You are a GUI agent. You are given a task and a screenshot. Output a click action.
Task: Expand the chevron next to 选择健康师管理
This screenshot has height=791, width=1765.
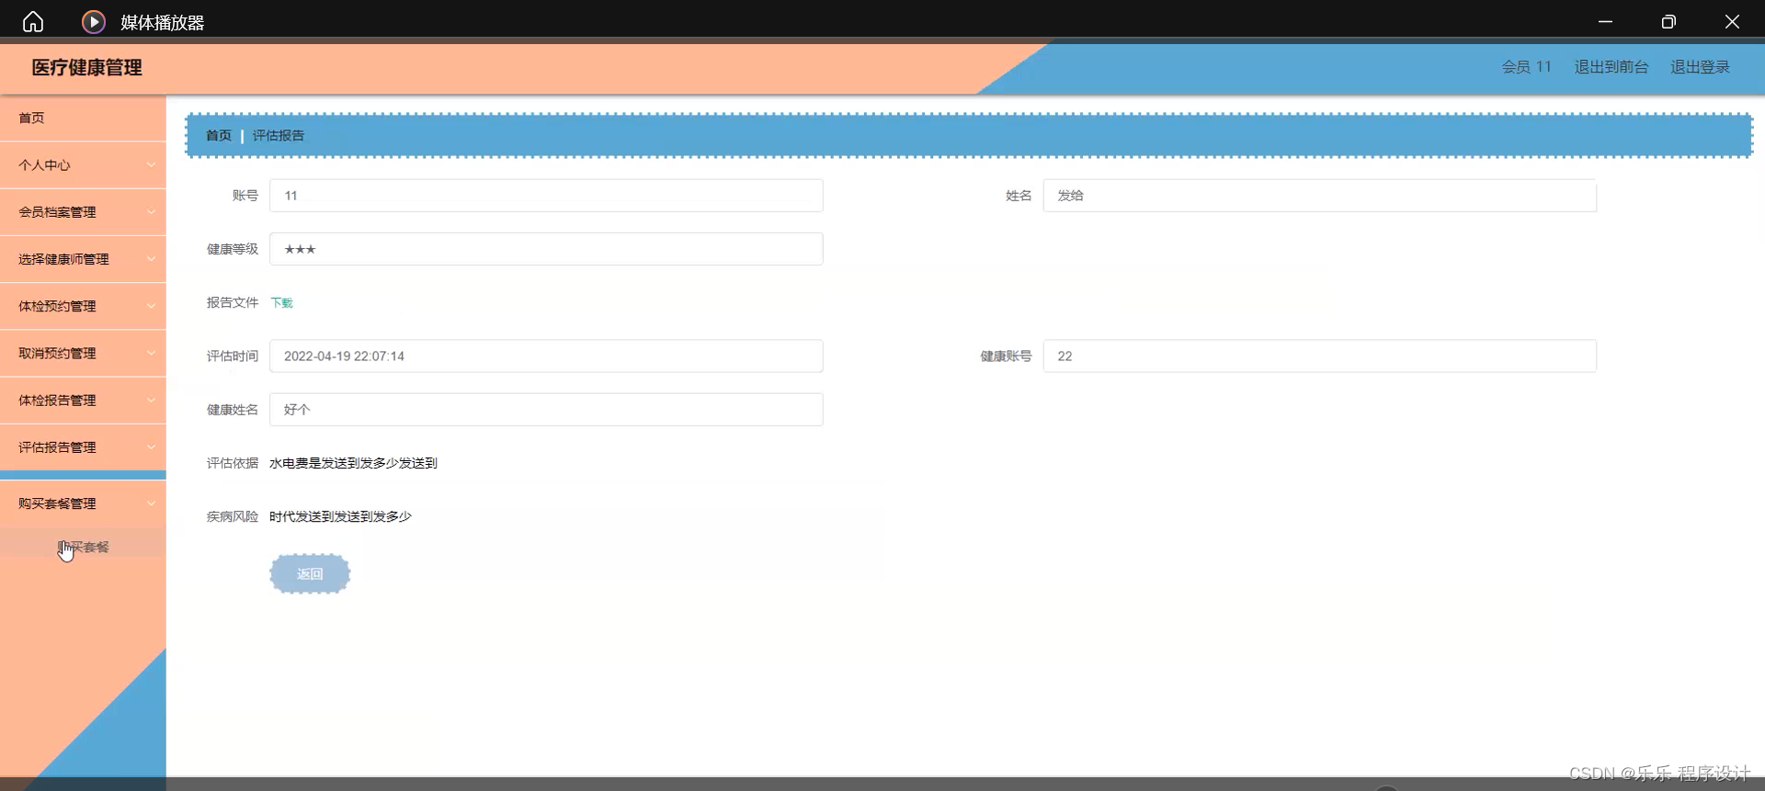(x=151, y=259)
